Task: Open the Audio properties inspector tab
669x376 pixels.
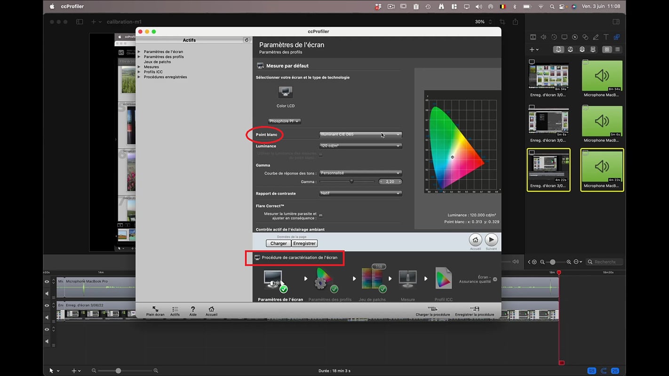Action: pyautogui.click(x=543, y=37)
